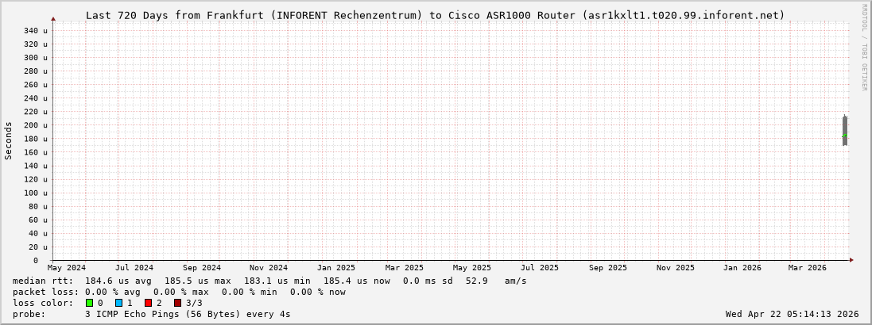The height and width of the screenshot is (325, 872).
Task: Click the gray latency data bar on the graph
Action: (844, 130)
